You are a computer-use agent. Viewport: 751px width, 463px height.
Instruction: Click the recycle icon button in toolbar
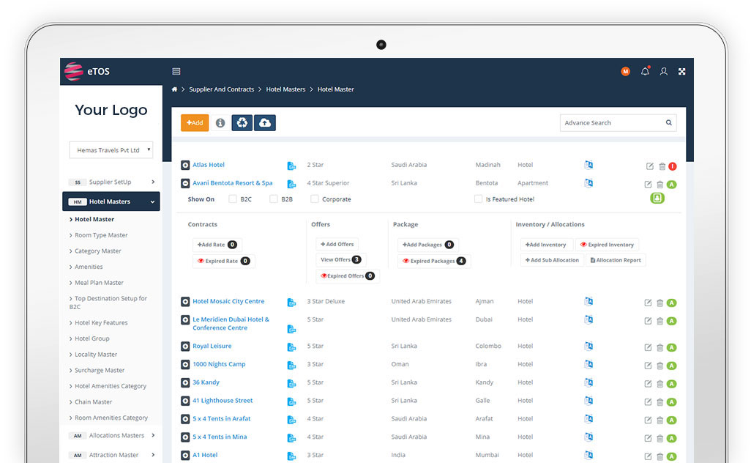(242, 122)
